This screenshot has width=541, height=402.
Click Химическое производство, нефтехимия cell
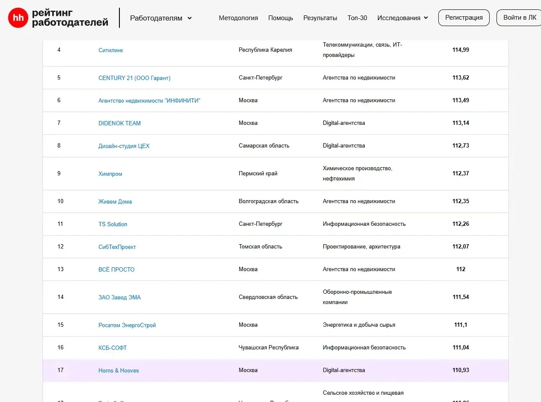(x=357, y=173)
